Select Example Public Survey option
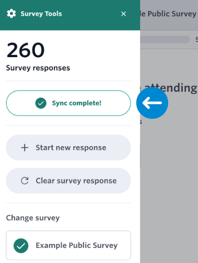 tap(68, 245)
